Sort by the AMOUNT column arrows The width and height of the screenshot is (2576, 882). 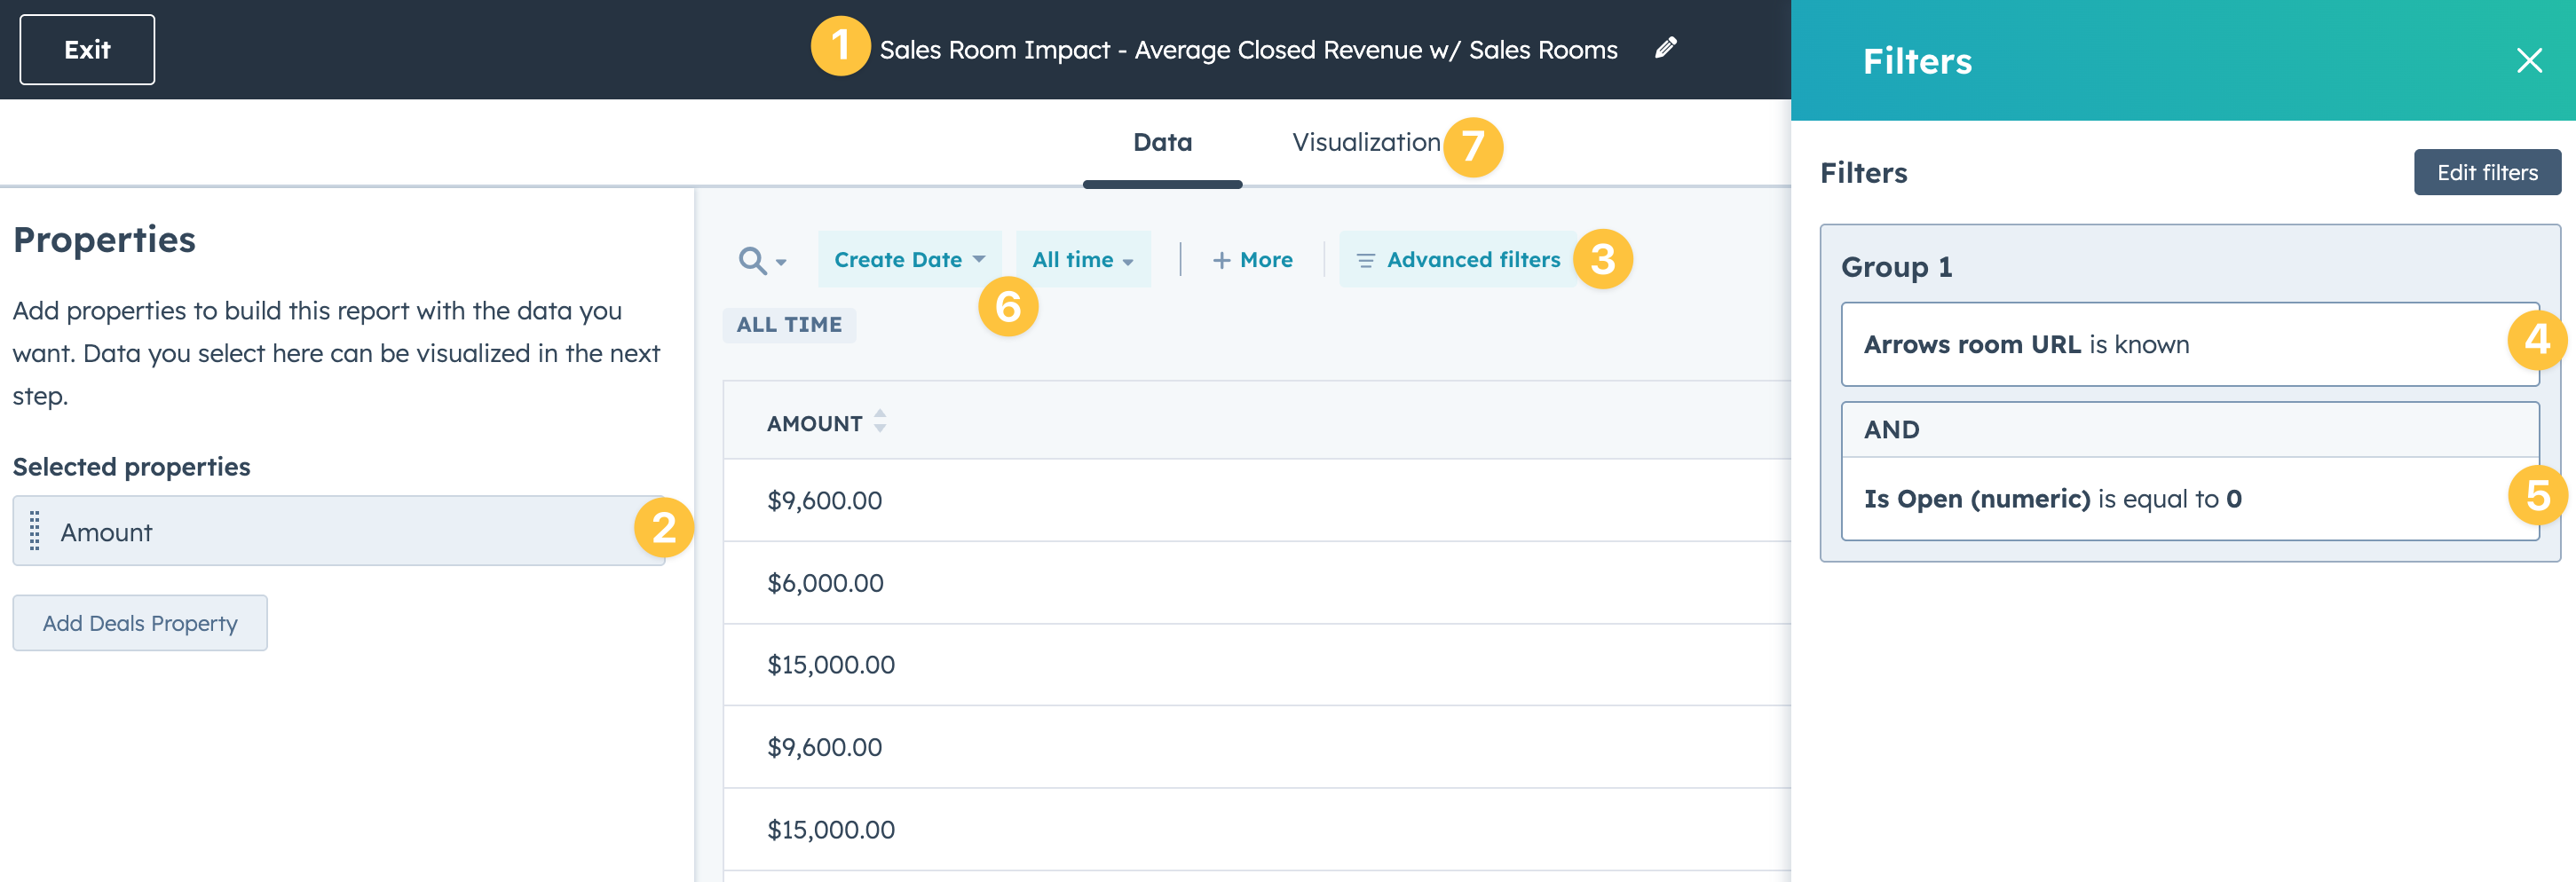tap(880, 421)
